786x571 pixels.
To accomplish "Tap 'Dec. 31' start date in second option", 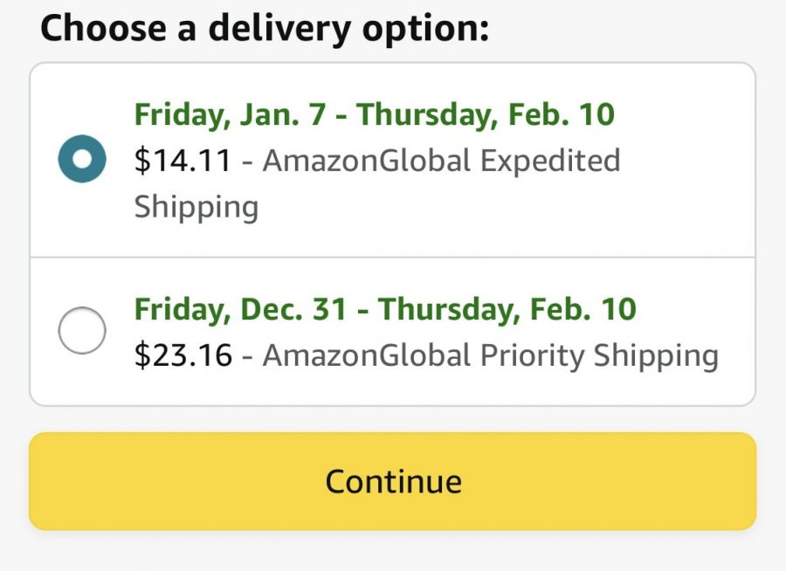I will [x=293, y=309].
